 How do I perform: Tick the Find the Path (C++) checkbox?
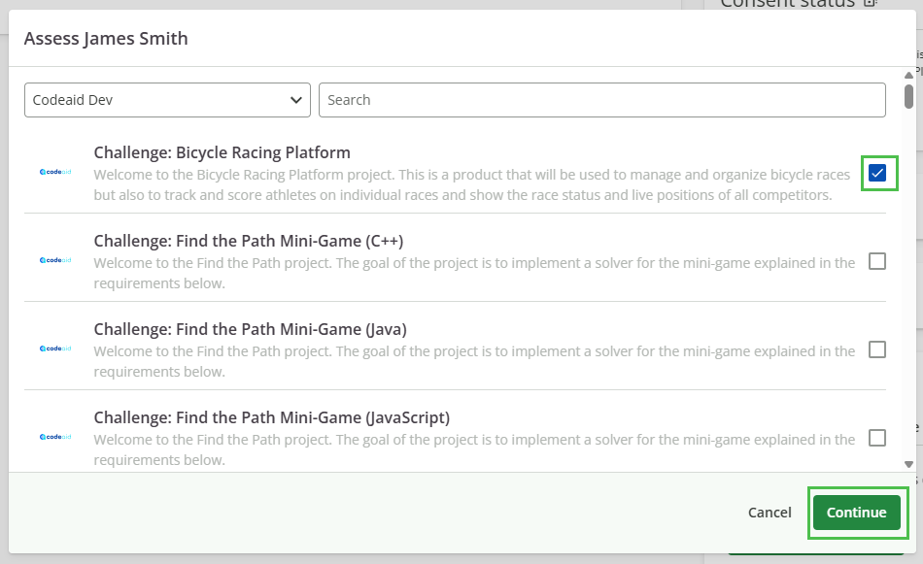[x=877, y=261]
